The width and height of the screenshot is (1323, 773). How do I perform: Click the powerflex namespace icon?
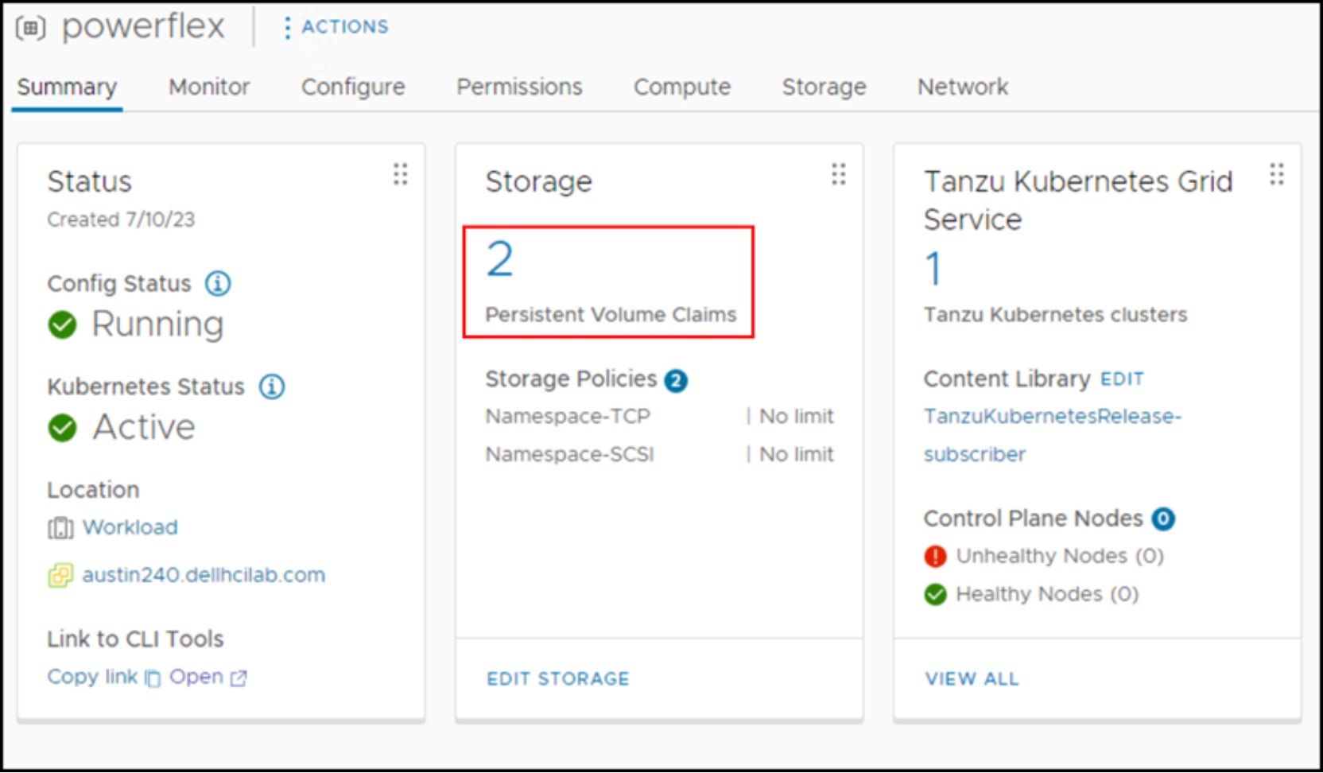click(30, 28)
